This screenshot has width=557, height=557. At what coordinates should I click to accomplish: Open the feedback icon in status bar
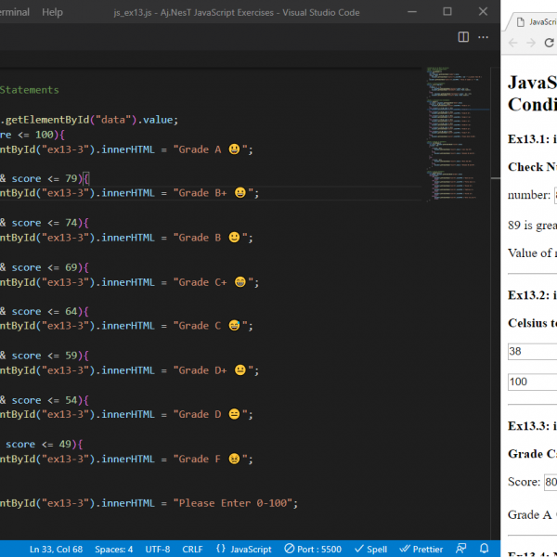[x=461, y=549]
